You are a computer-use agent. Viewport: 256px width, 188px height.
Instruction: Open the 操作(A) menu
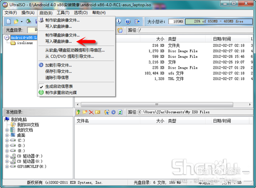pyautogui.click(x=28, y=13)
